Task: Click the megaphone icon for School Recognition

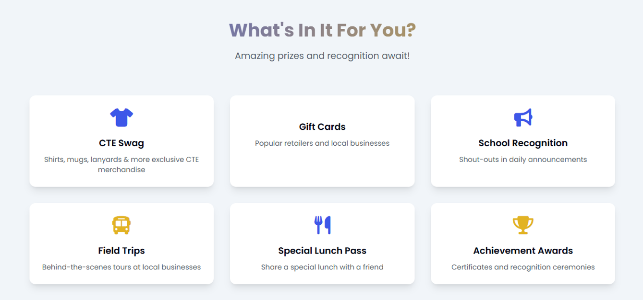Action: [523, 117]
